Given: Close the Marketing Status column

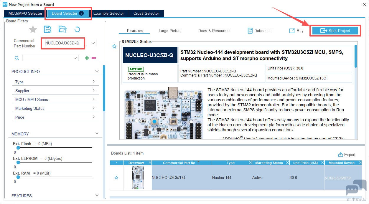Looking at the screenshot, I should 287,162.
